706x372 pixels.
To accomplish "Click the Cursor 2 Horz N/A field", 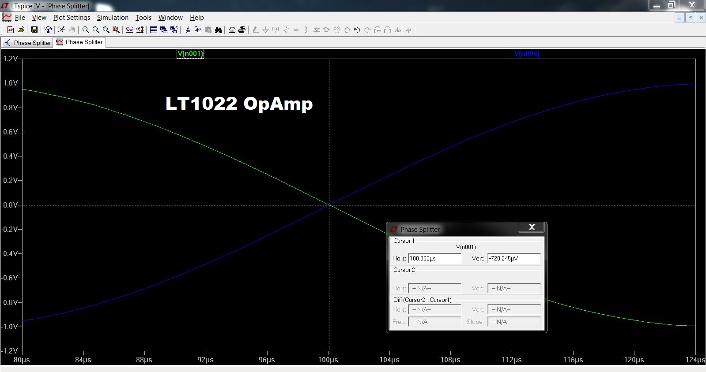I will click(x=434, y=288).
